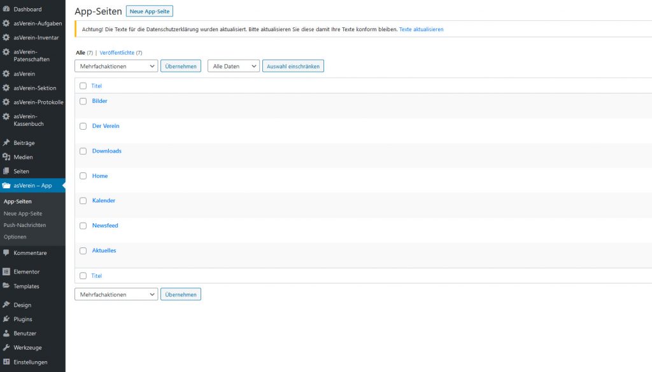Screen dimensions: 652x372
Task: Click Auswahl einschränken filter button
Action: [293, 66]
